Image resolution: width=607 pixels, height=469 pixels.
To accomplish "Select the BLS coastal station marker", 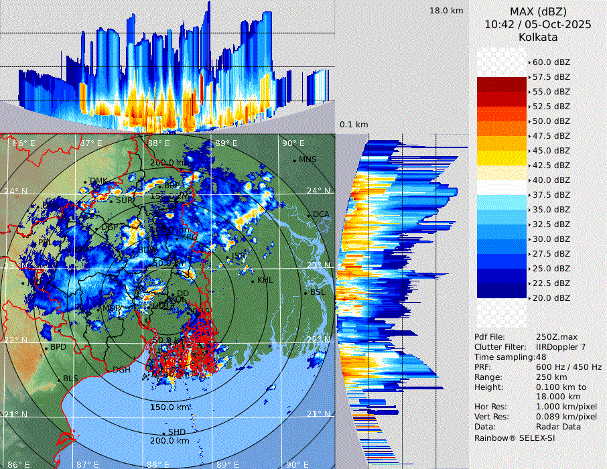I will coord(58,380).
